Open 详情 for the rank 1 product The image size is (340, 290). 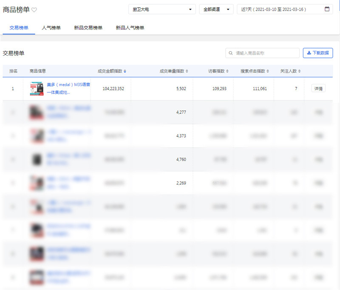[x=318, y=89]
